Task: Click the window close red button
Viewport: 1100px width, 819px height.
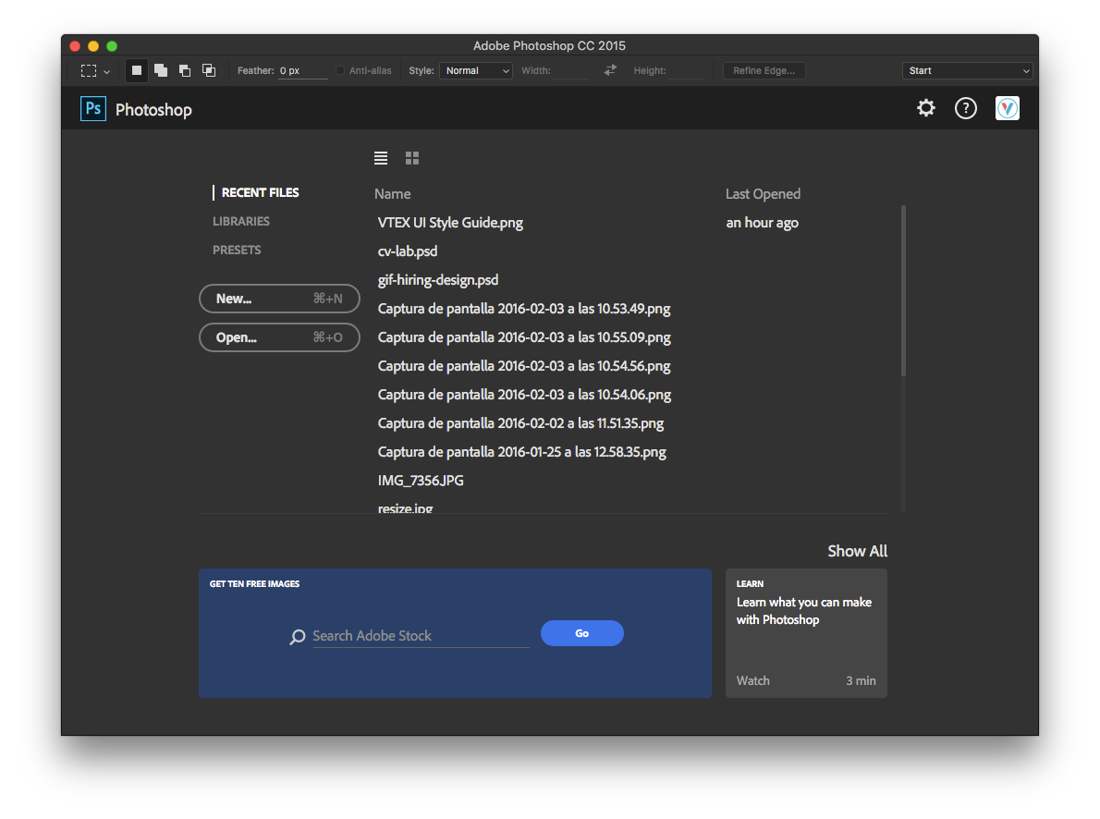Action: (x=75, y=46)
